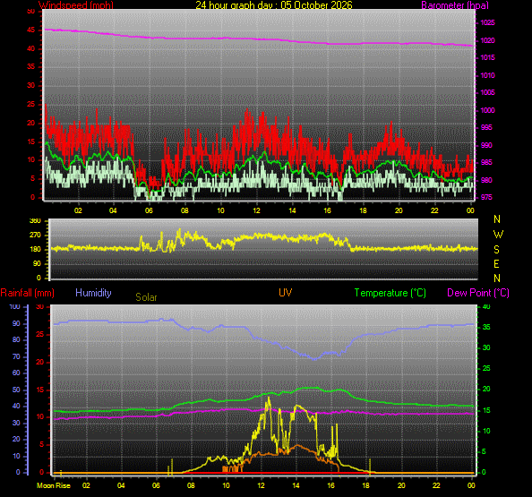Click the 1010 value on barometer axis
The width and height of the screenshot is (532, 497).
pyautogui.click(x=487, y=75)
